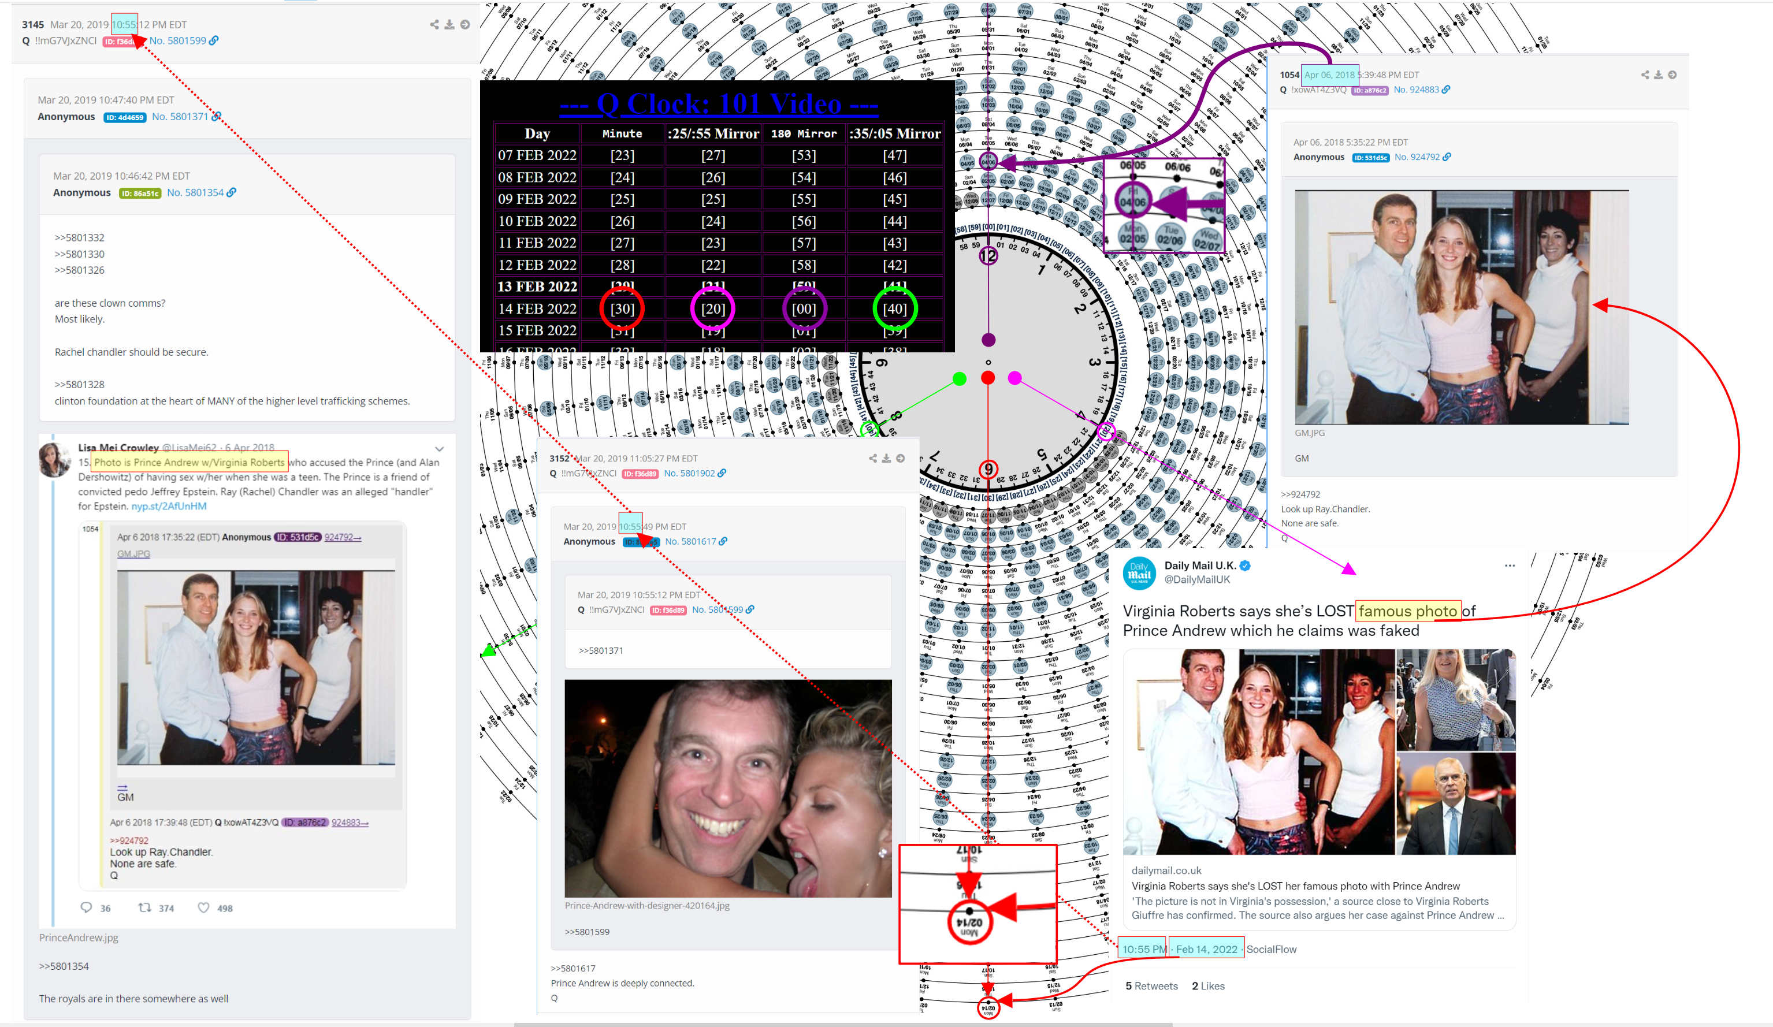
Task: Open Prince-Andrew-with-designer photo thumbnail
Action: (728, 788)
